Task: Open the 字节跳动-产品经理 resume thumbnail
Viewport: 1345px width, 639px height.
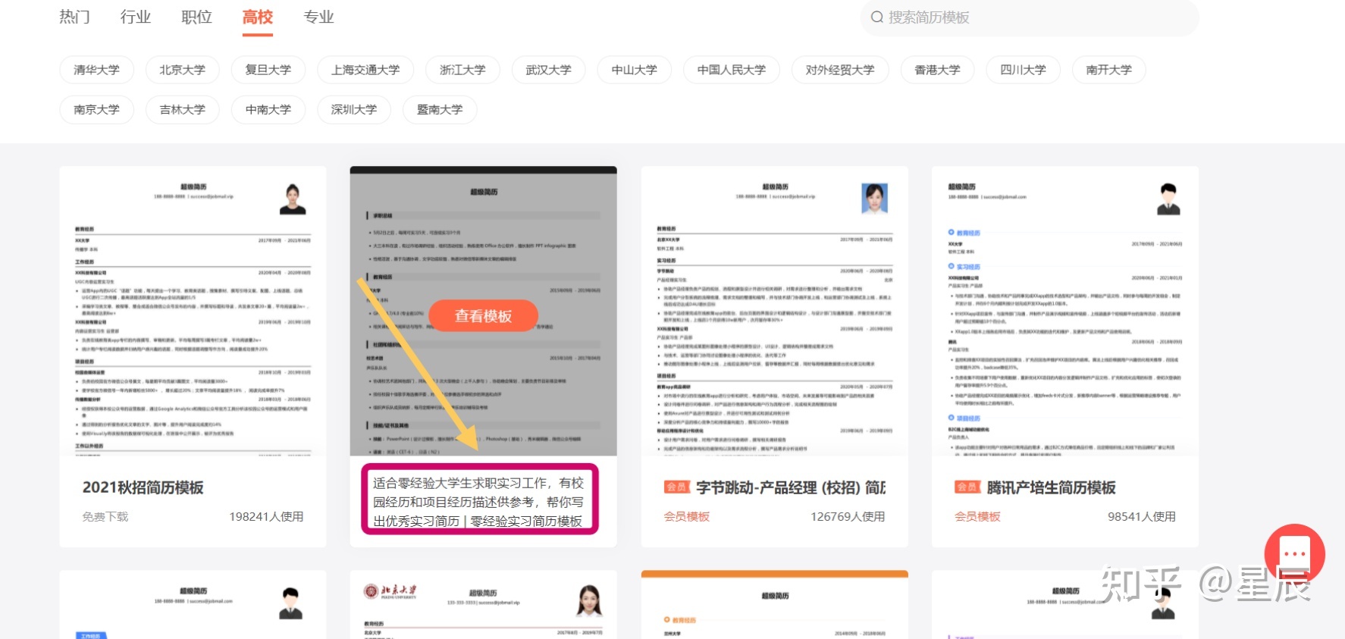Action: tap(774, 312)
